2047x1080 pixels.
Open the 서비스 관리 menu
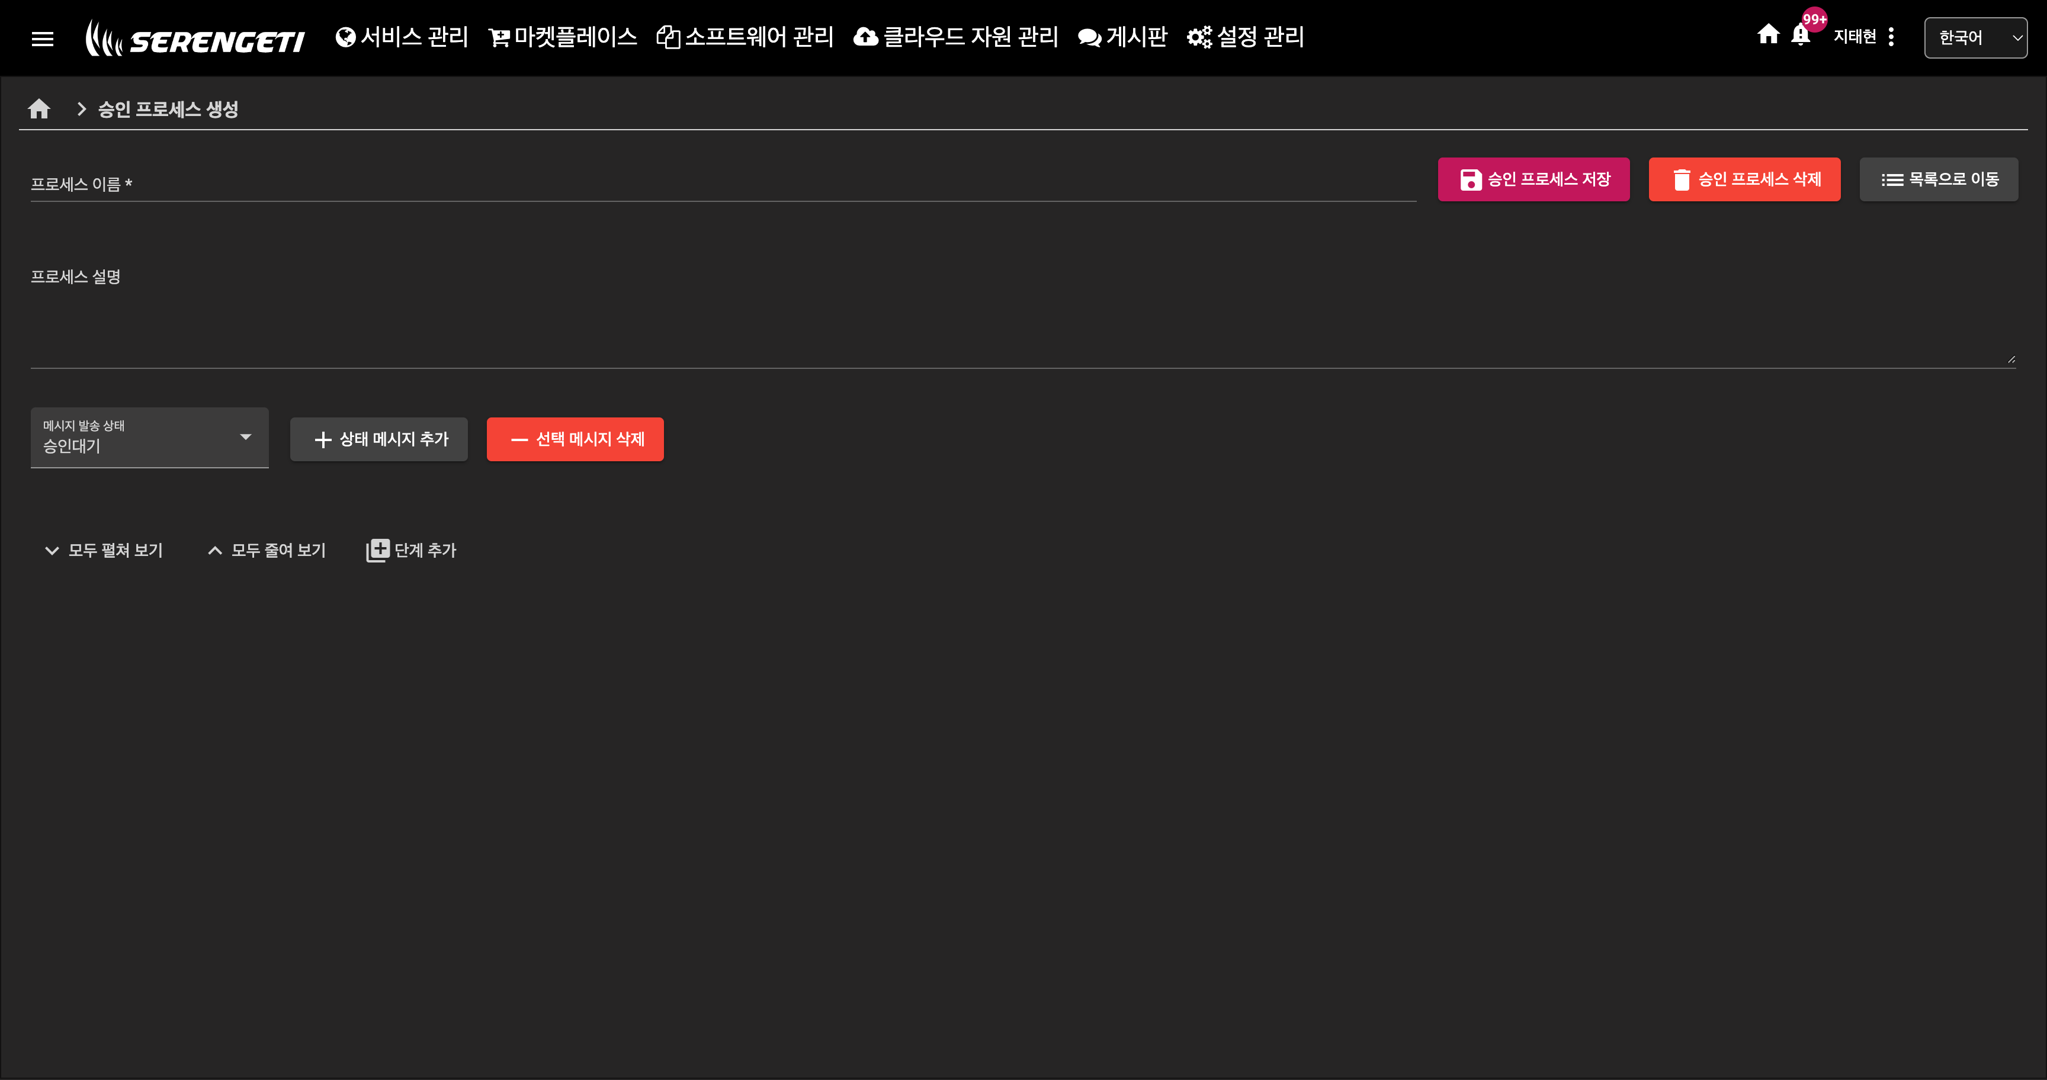402,37
